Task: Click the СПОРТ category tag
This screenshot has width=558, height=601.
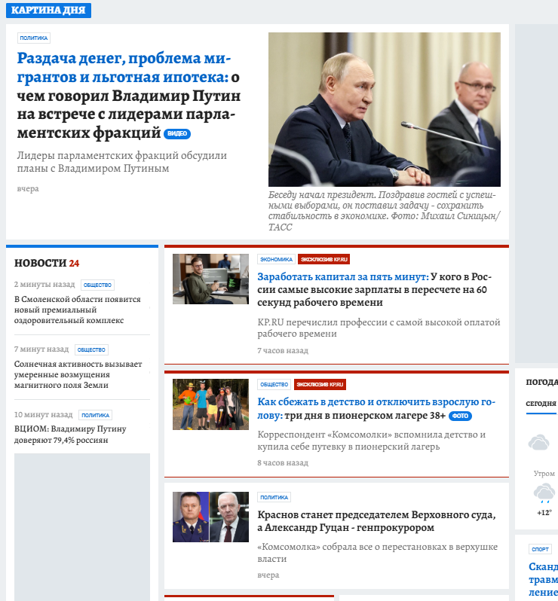Action: 540,549
